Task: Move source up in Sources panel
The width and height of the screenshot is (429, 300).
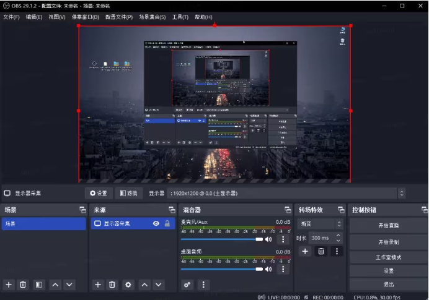Action: click(144, 285)
